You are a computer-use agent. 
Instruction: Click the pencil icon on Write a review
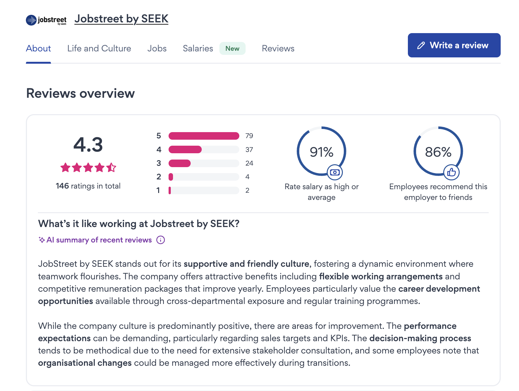coord(421,45)
